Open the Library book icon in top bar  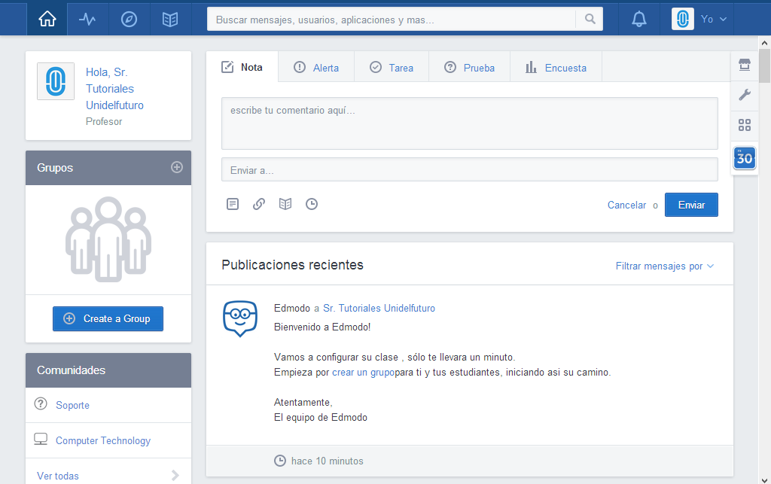point(170,19)
